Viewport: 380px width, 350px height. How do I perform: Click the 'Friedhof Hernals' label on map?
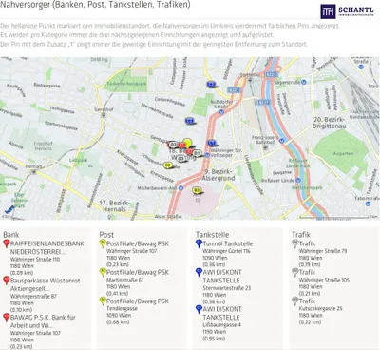tap(43, 146)
